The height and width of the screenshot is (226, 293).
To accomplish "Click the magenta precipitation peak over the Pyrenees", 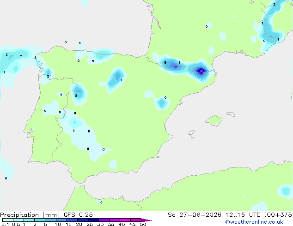I will (201, 71).
